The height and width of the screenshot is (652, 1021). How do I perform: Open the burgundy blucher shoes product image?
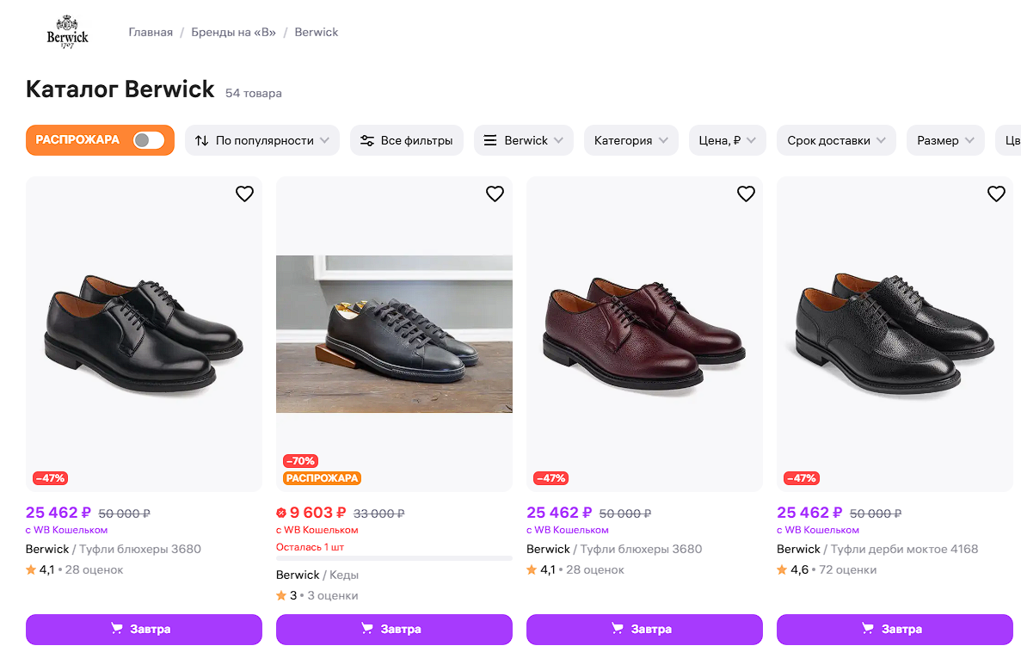point(644,334)
